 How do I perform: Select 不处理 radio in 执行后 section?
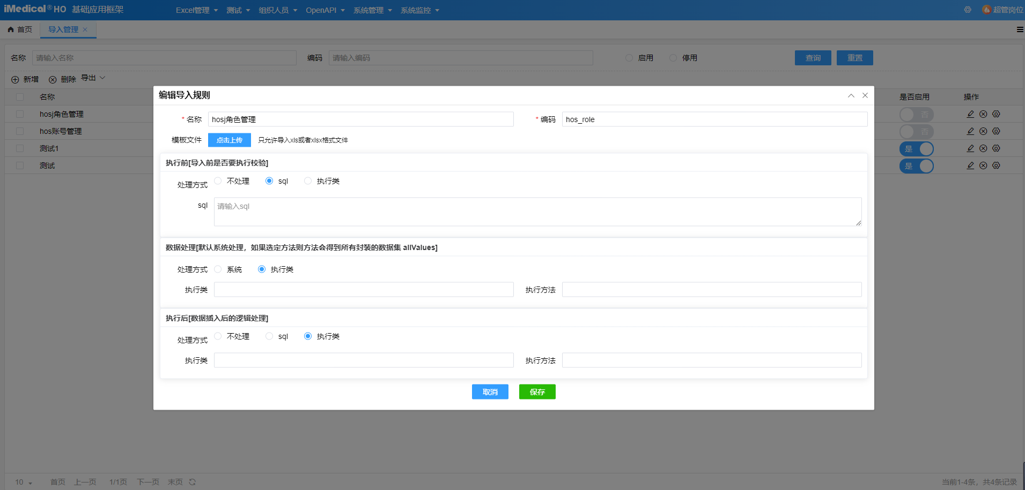pos(217,336)
